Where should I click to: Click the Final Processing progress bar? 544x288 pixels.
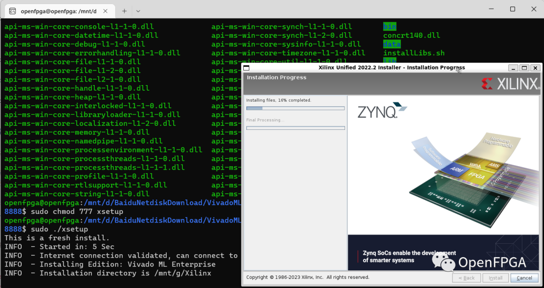click(x=296, y=128)
